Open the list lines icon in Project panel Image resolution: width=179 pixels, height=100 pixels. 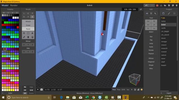[174, 13]
